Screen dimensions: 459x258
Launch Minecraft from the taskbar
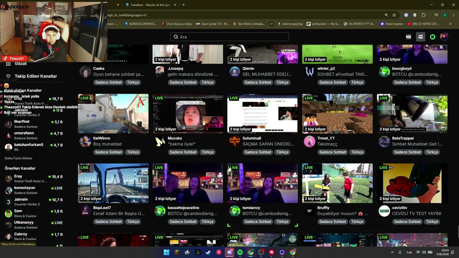(x=177, y=252)
